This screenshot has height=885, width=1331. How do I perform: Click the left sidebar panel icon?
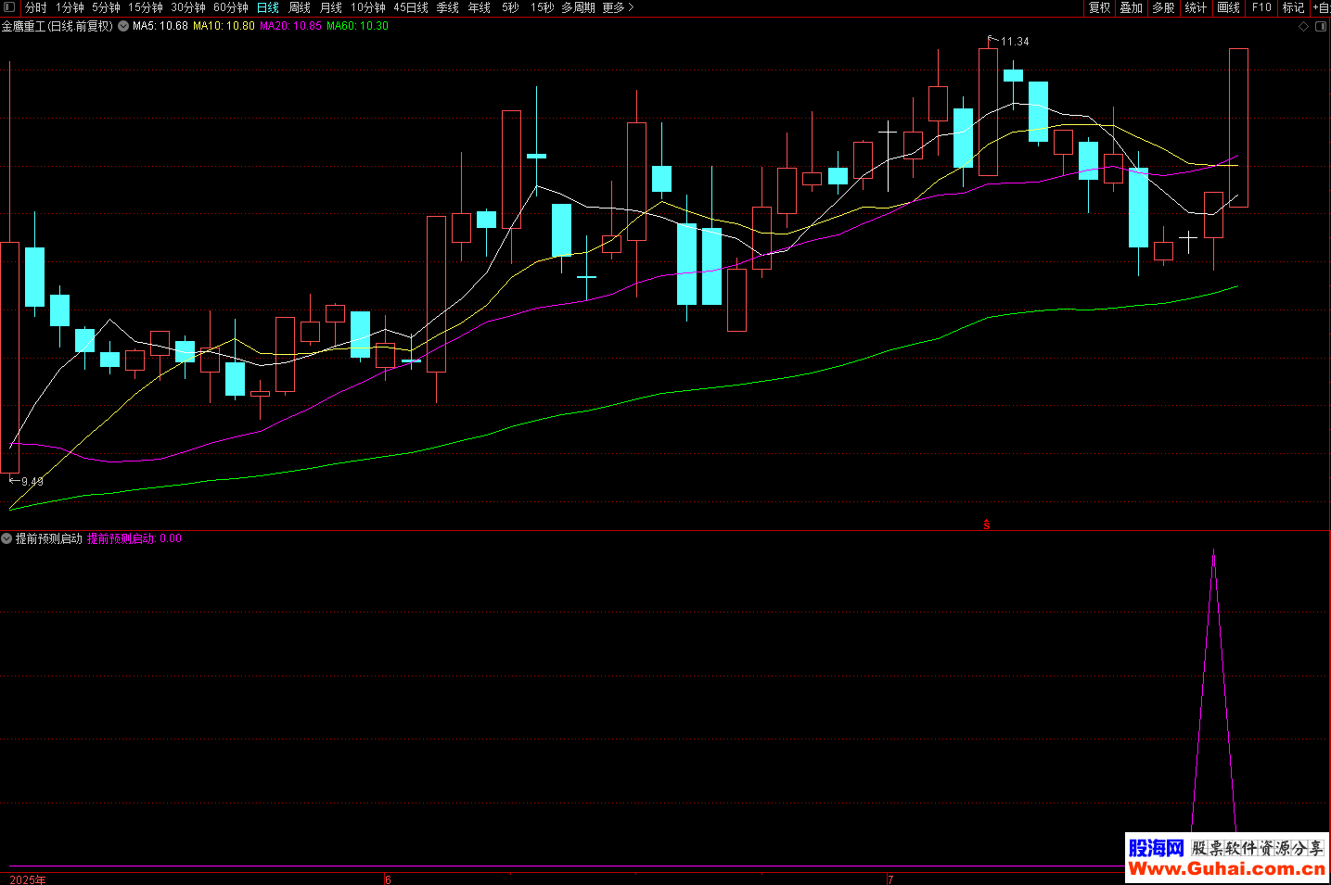click(x=9, y=7)
